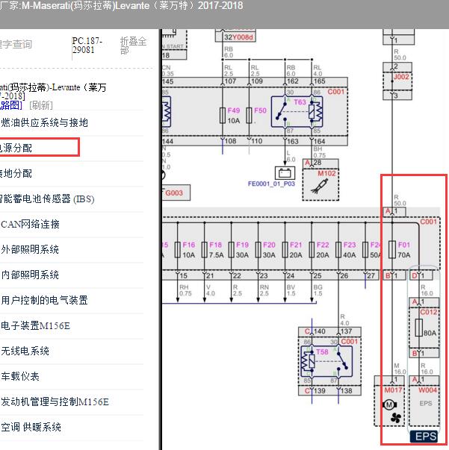Click the BV 1.5 wire label
449x450 pixels.
(x=291, y=290)
